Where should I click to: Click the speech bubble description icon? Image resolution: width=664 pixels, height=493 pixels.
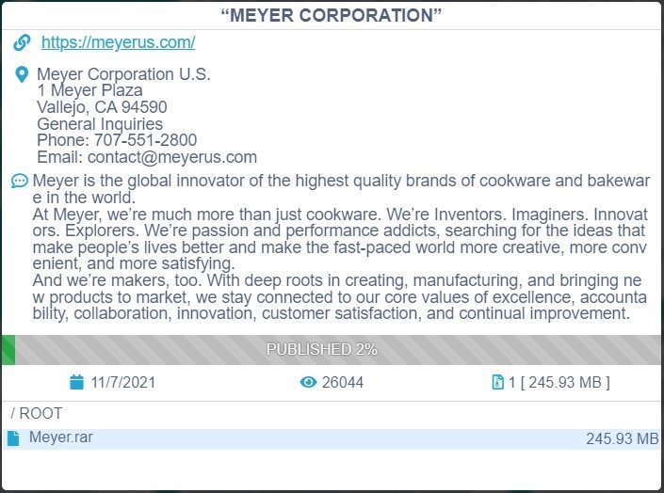point(20,181)
